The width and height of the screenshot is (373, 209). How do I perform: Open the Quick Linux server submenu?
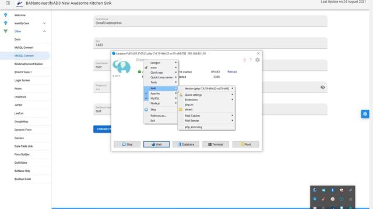[x=161, y=77]
